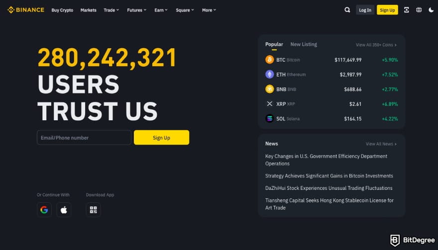Image resolution: width=438 pixels, height=250 pixels.
Task: Click the Sign Up button beside the email field
Action: (x=161, y=138)
